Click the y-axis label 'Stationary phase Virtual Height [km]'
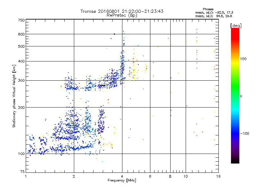This screenshot has width=257, height=192. (14, 96)
